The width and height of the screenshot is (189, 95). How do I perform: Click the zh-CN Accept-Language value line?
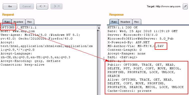click(35, 57)
